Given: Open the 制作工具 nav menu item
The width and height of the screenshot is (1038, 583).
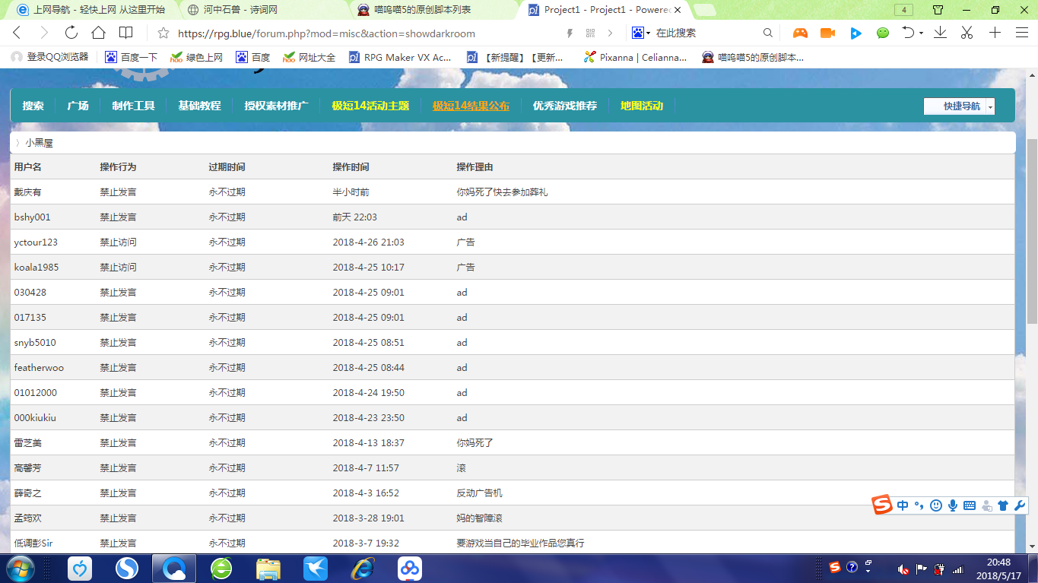Looking at the screenshot, I should (x=133, y=106).
